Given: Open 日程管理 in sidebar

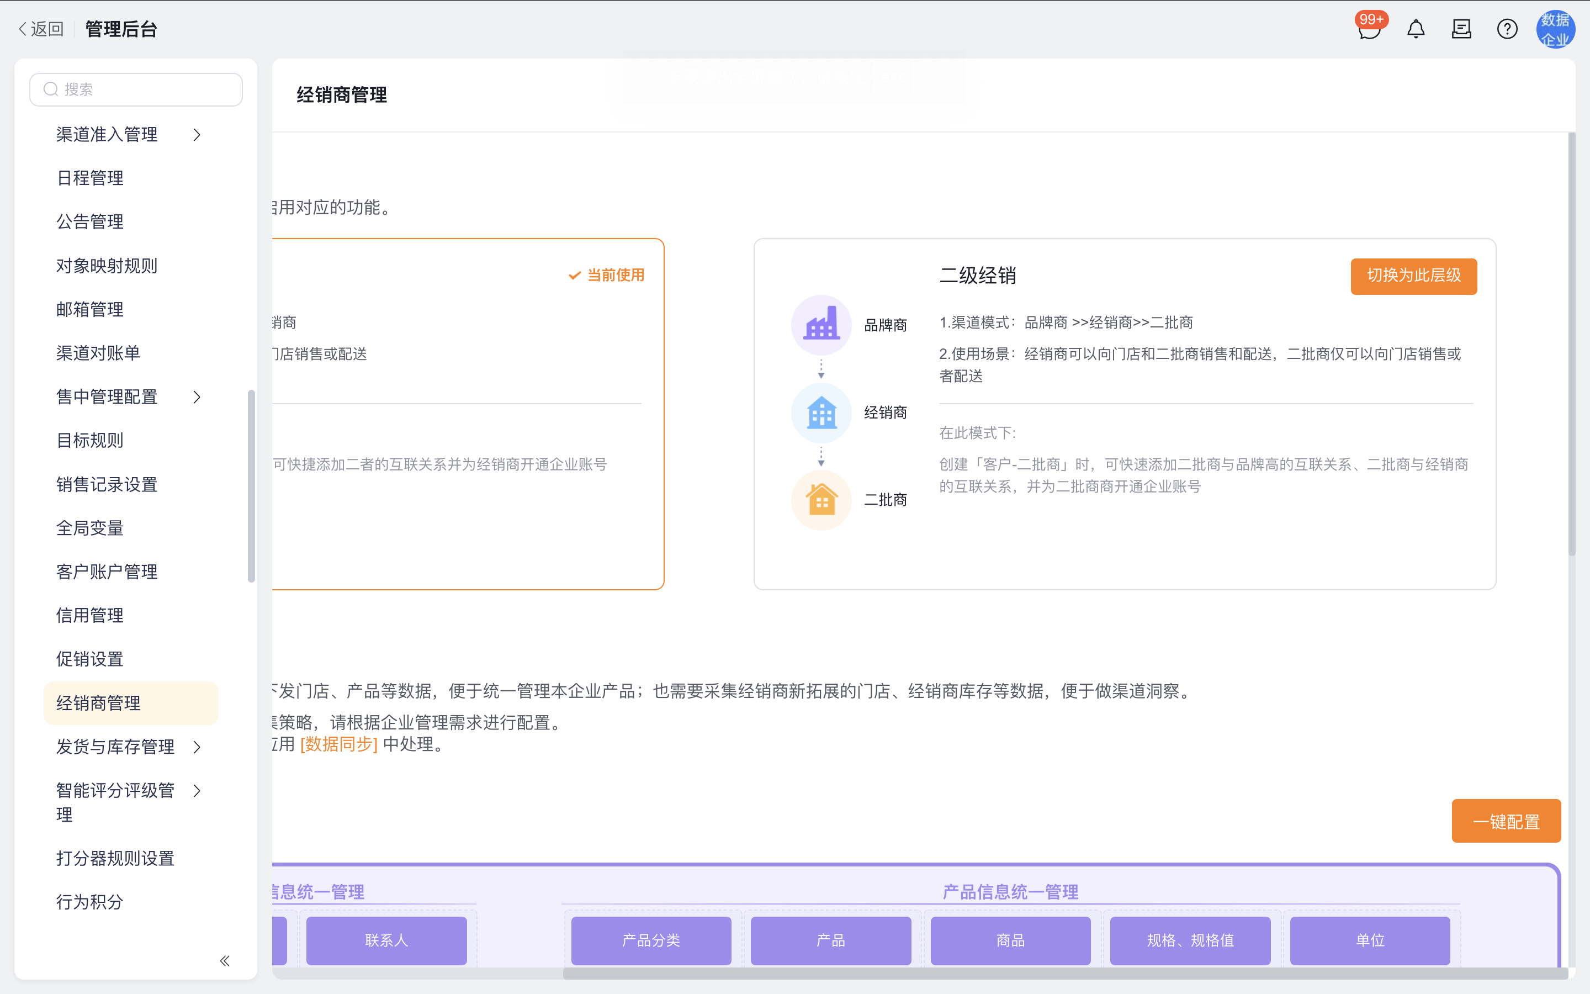Looking at the screenshot, I should click(90, 178).
